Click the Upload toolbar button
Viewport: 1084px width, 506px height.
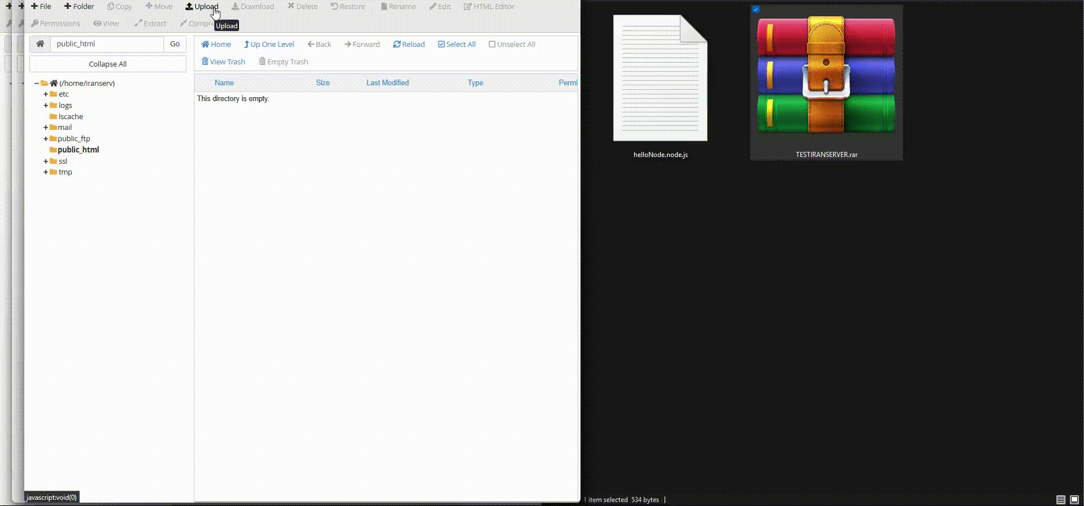(x=202, y=7)
